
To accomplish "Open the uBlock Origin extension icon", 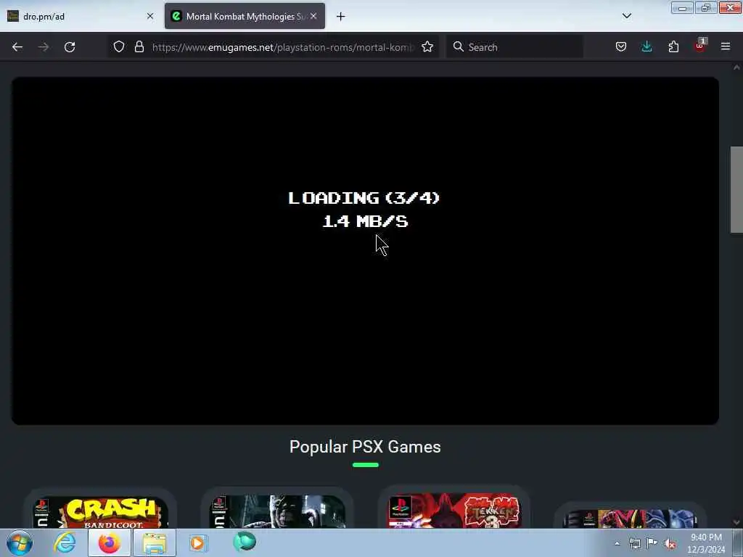I will (x=700, y=46).
